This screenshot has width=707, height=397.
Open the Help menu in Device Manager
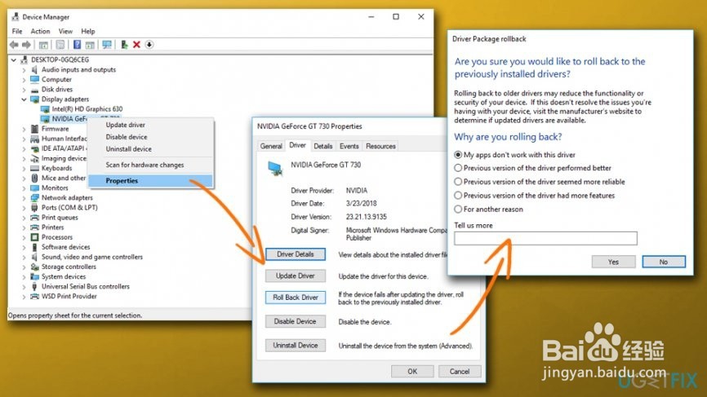pos(88,32)
